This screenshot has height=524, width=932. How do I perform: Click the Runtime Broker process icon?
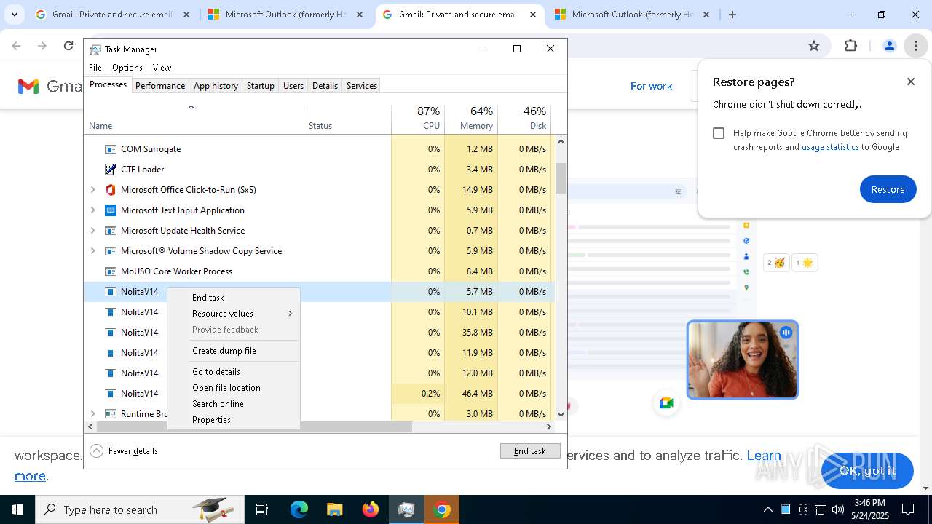[x=111, y=414]
